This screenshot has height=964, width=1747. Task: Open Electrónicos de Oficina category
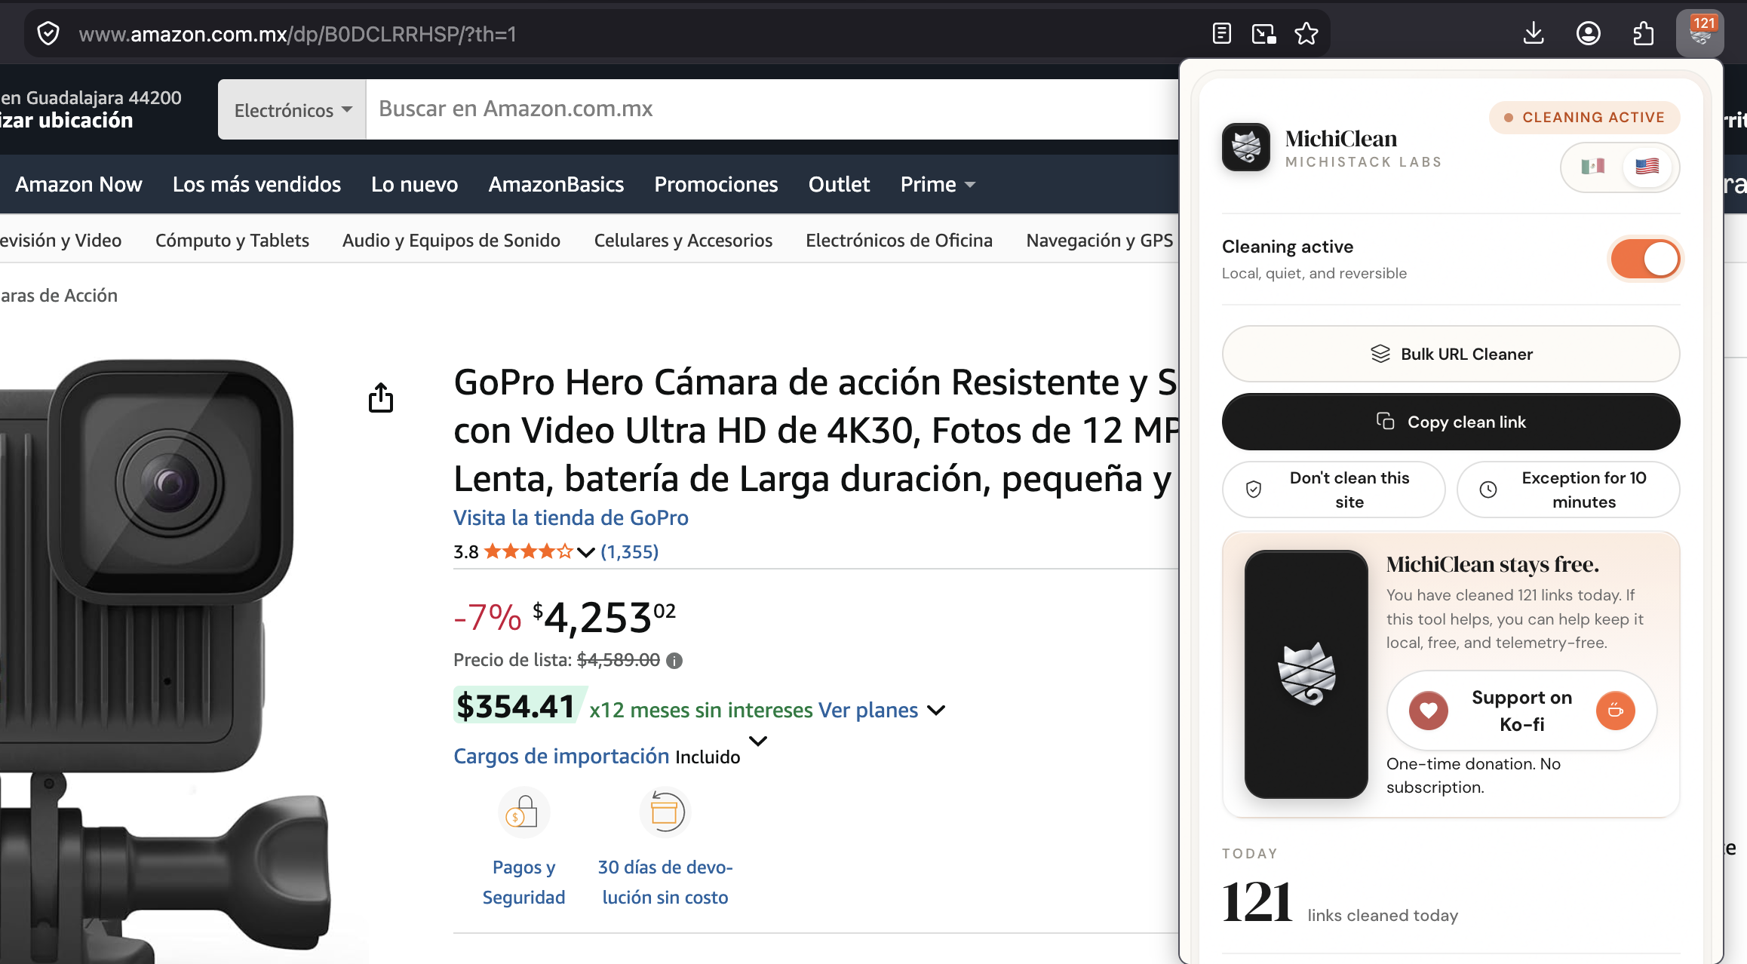899,241
